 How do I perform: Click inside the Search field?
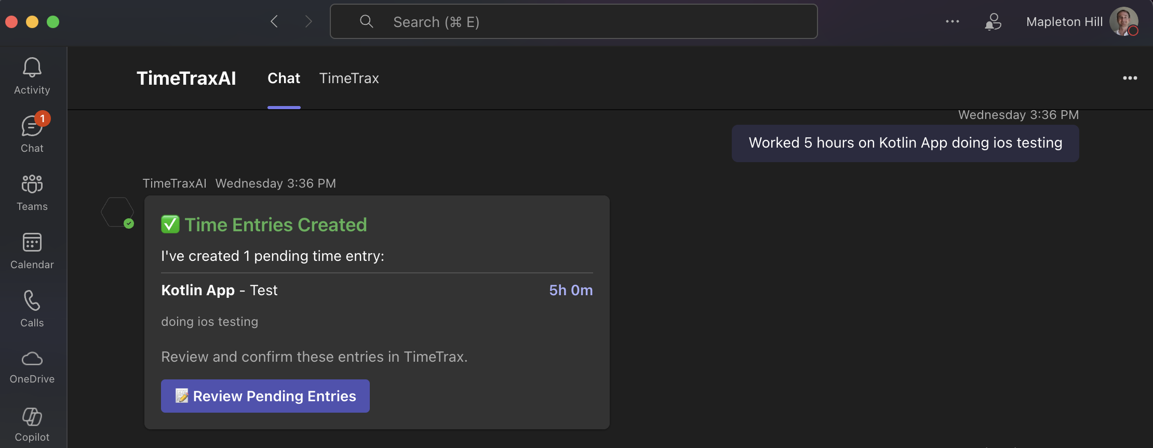571,21
